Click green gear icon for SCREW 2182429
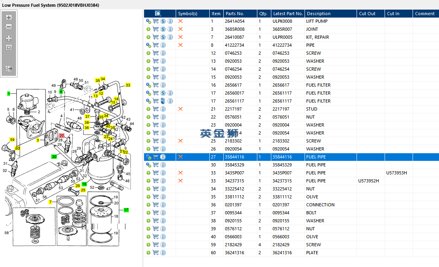This screenshot has height=267, width=439. pyautogui.click(x=148, y=245)
